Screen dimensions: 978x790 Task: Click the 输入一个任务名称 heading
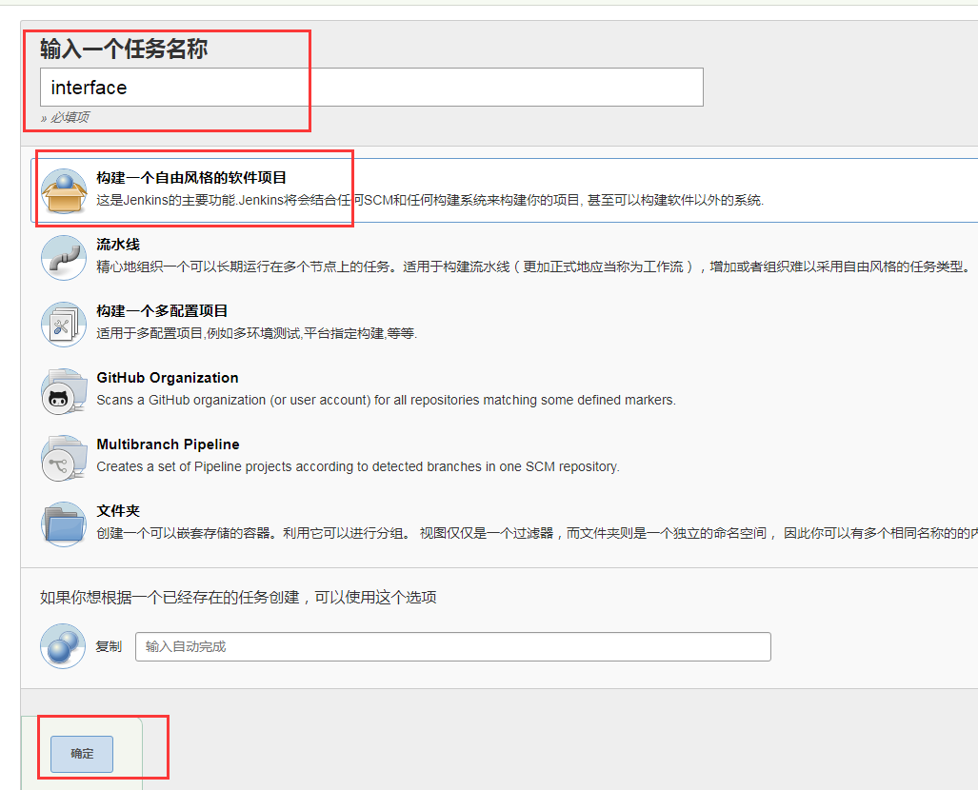pos(124,49)
